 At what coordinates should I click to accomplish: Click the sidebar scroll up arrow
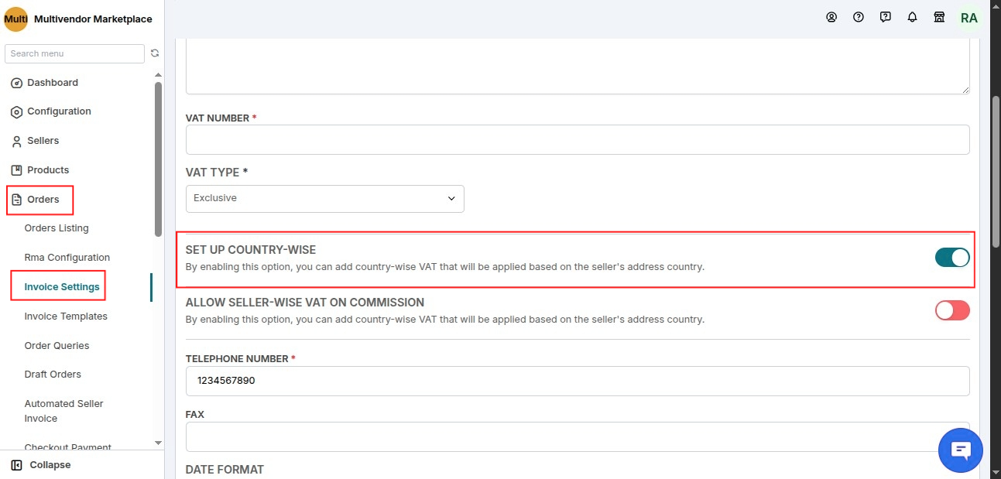pos(159,75)
